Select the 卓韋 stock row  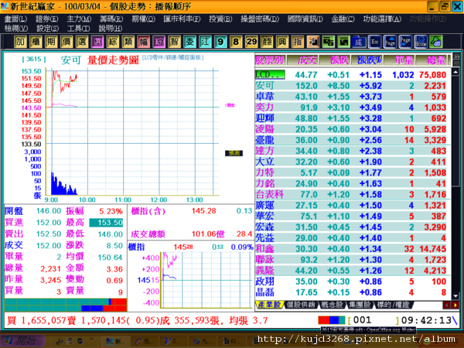(x=350, y=97)
